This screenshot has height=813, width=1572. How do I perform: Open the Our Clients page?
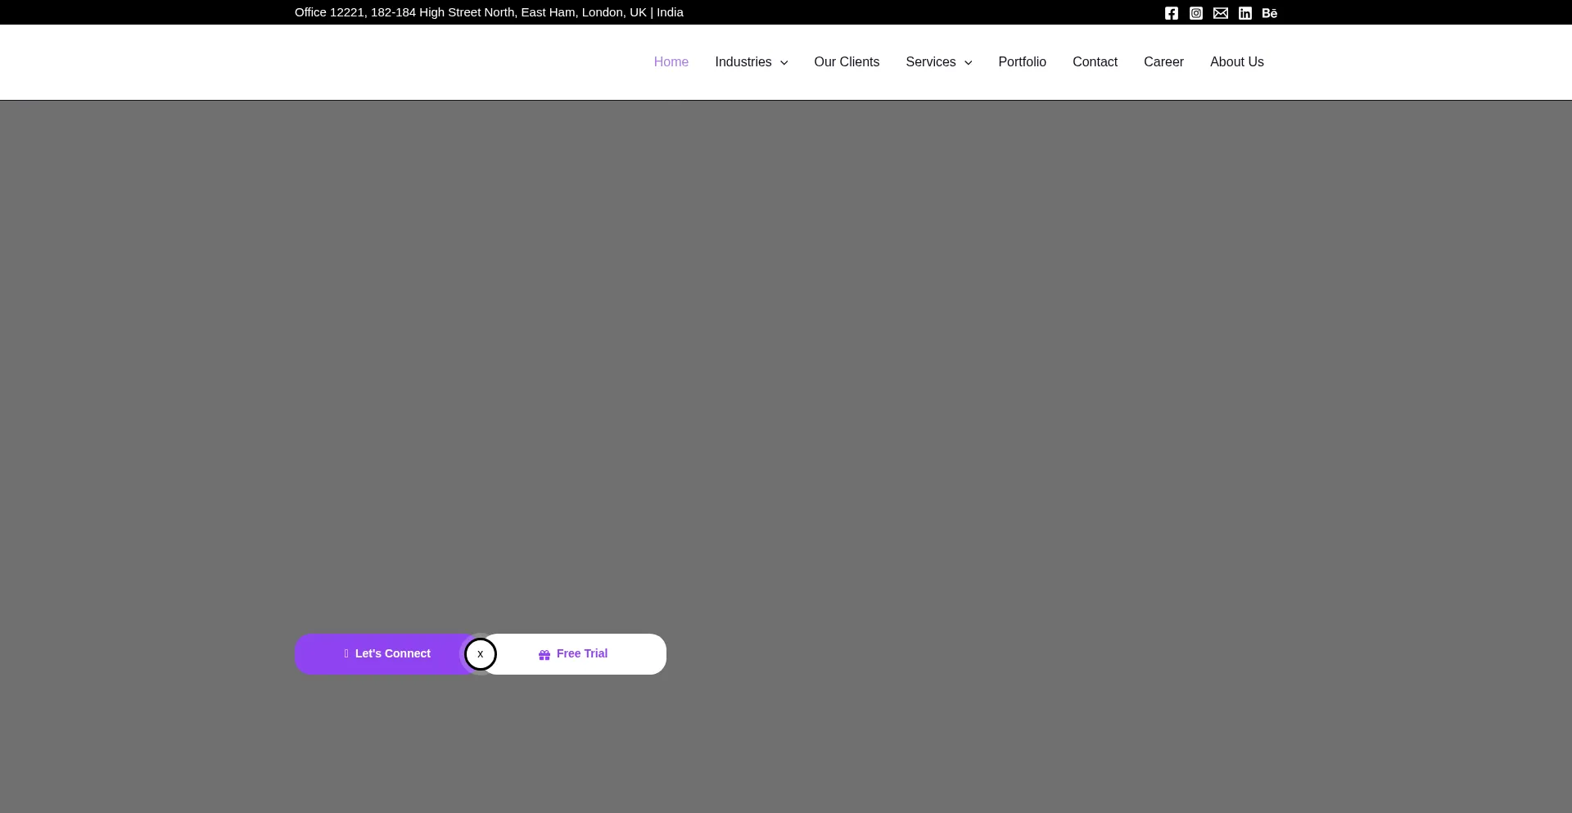point(847,62)
